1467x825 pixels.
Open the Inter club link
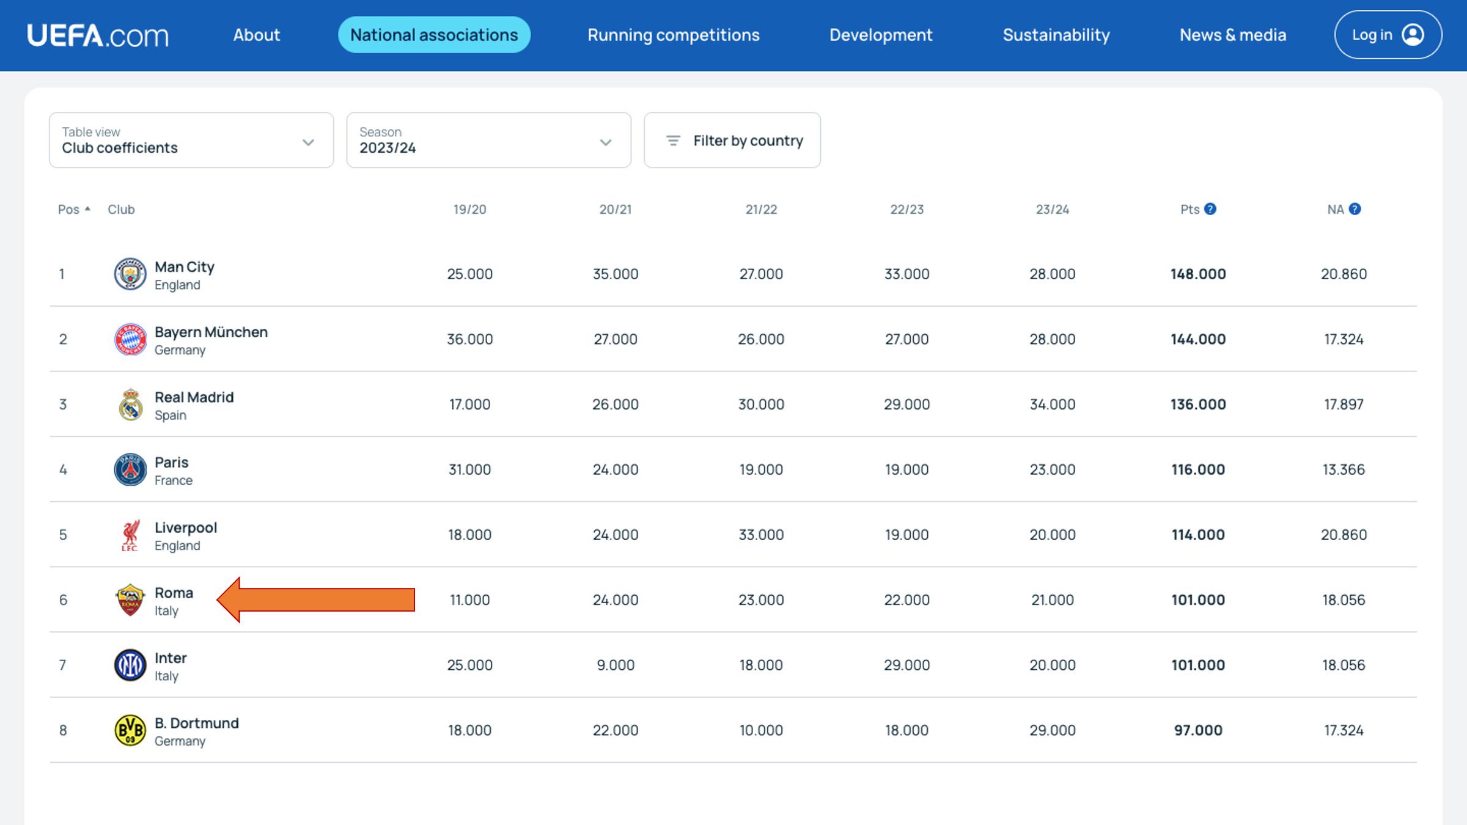[171, 658]
